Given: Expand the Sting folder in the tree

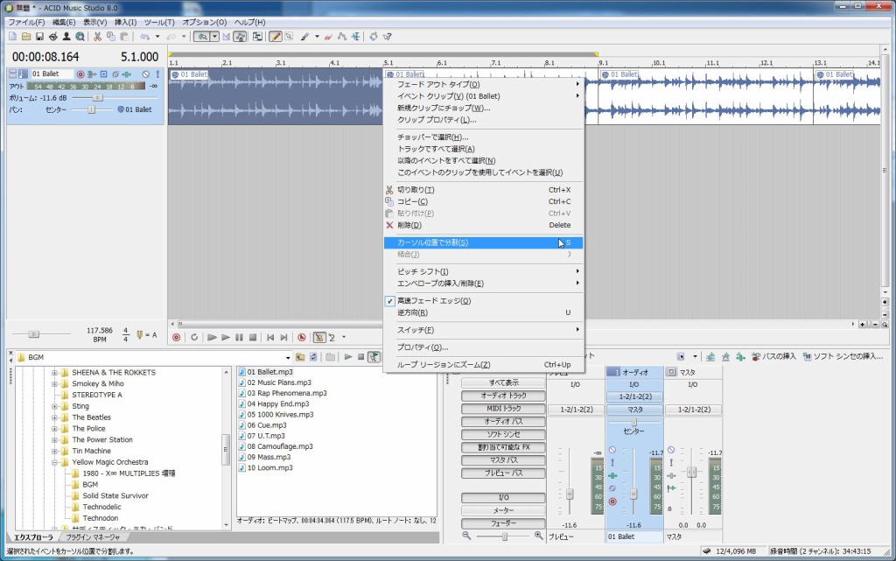Looking at the screenshot, I should 55,406.
